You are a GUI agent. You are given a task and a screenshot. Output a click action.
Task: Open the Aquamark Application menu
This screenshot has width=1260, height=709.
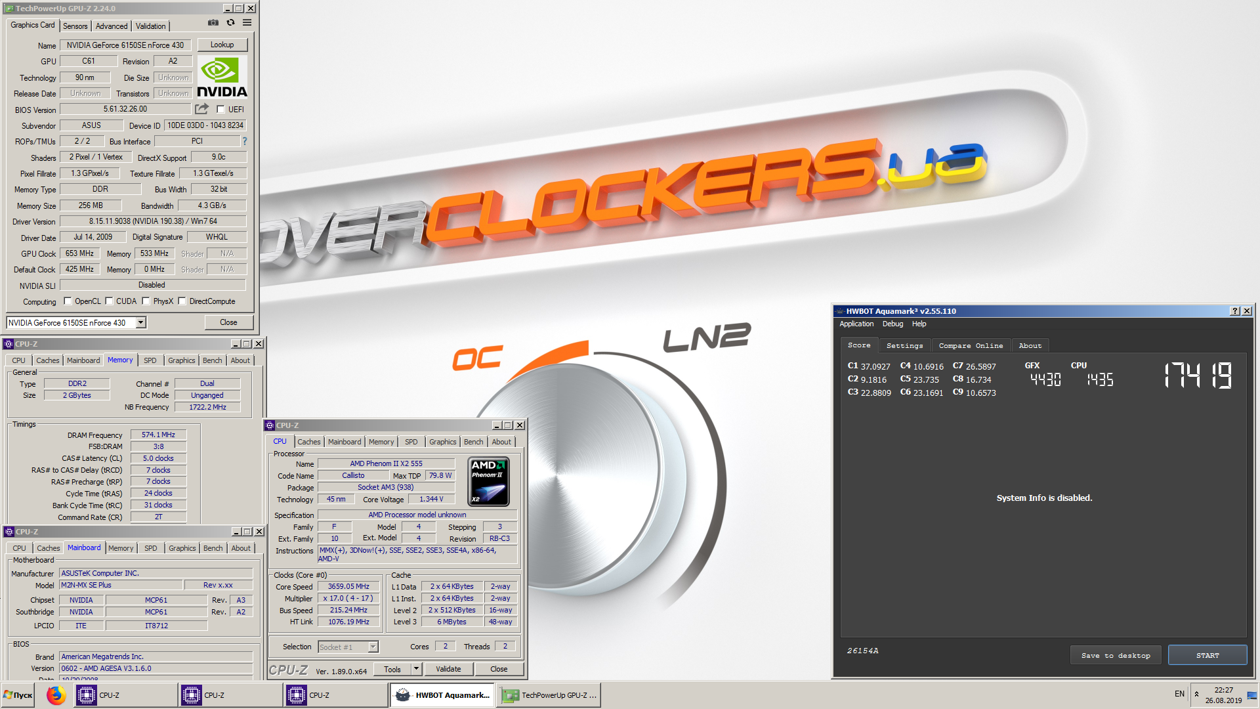click(856, 324)
